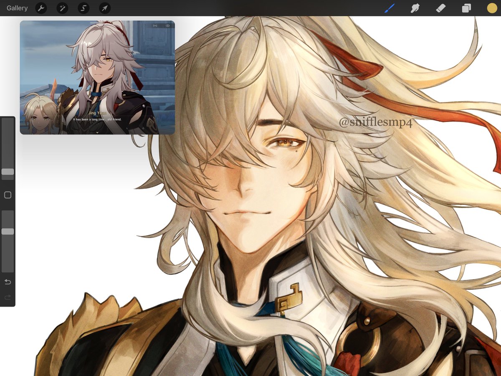
Task: Activate the Selection tool
Action: [83, 8]
